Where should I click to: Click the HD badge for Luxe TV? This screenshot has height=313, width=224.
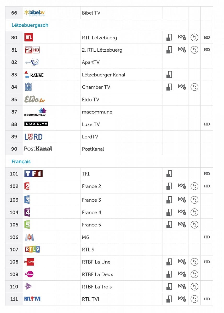coord(207,124)
